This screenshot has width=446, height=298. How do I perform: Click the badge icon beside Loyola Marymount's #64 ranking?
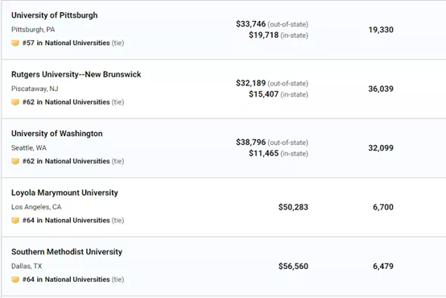(15, 221)
